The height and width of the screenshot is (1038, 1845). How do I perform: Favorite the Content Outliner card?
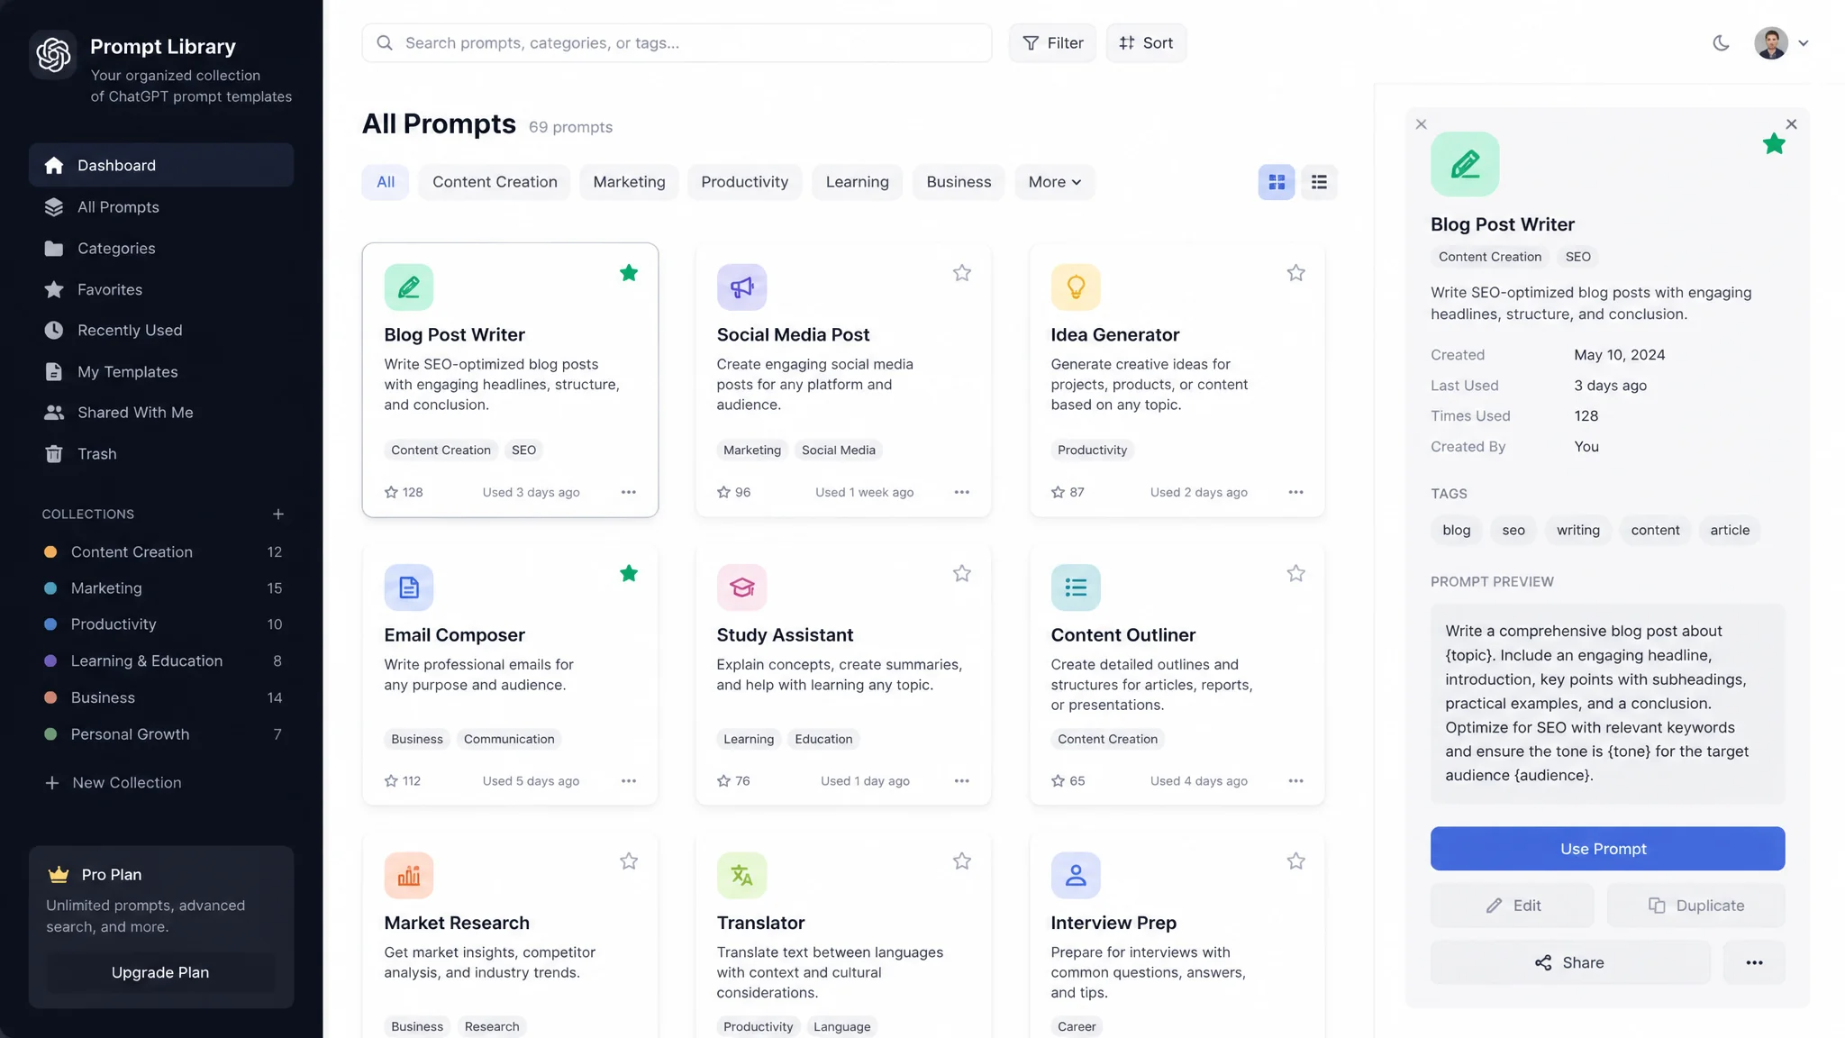[x=1295, y=573]
